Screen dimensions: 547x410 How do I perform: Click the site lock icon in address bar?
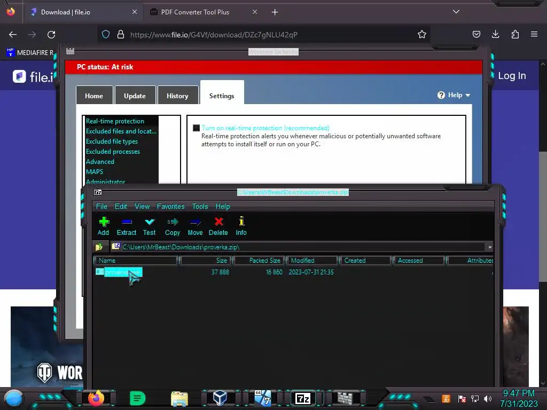121,35
